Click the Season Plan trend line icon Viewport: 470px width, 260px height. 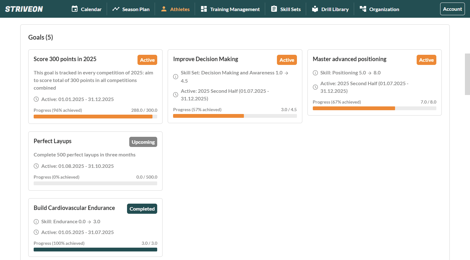pos(116,9)
